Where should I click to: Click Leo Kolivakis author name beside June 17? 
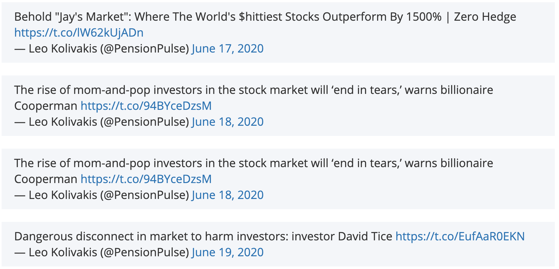point(63,48)
